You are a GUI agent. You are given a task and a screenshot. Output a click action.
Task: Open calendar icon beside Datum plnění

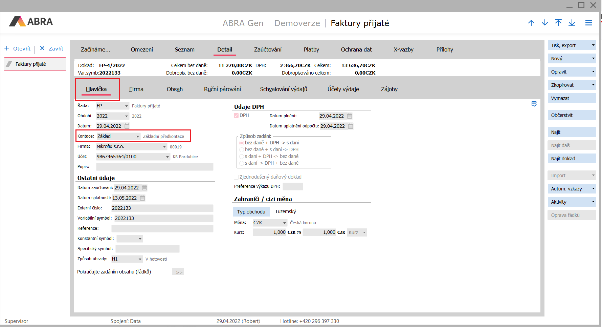(x=350, y=116)
